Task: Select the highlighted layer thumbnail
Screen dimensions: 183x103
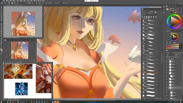Action: (170, 88)
